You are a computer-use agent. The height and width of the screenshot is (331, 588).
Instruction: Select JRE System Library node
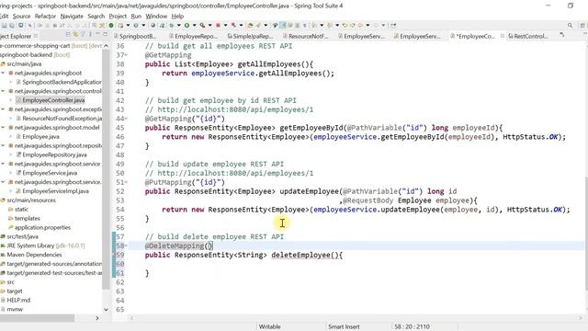pos(46,245)
